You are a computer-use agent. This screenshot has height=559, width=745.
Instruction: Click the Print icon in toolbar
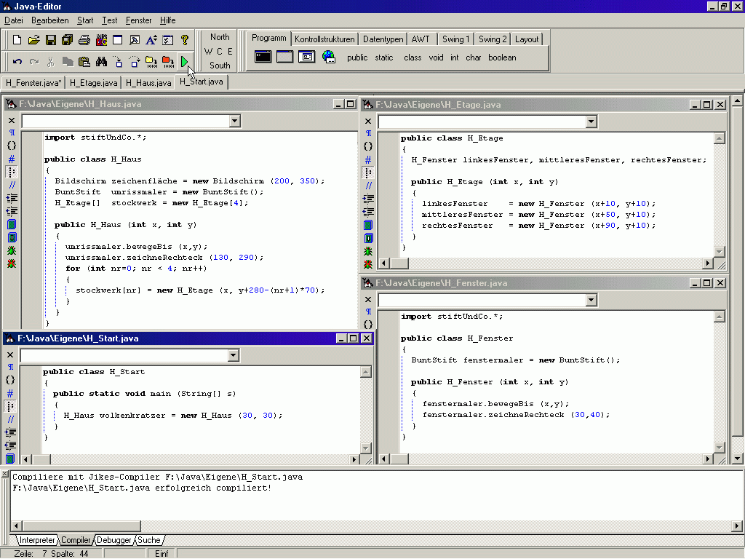tap(84, 40)
